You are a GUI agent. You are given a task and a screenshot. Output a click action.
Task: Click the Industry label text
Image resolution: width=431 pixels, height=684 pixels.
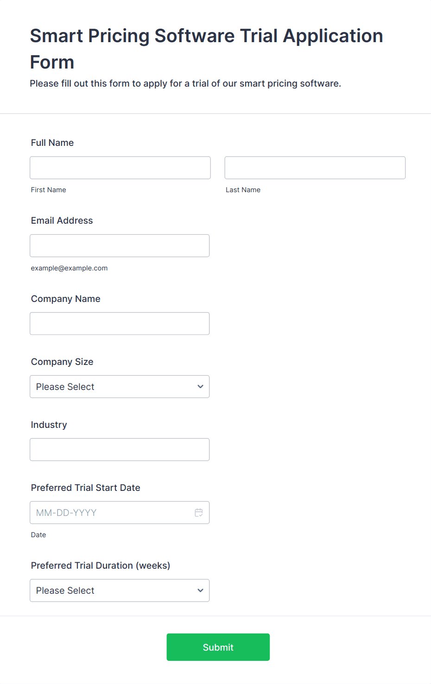[x=49, y=425]
